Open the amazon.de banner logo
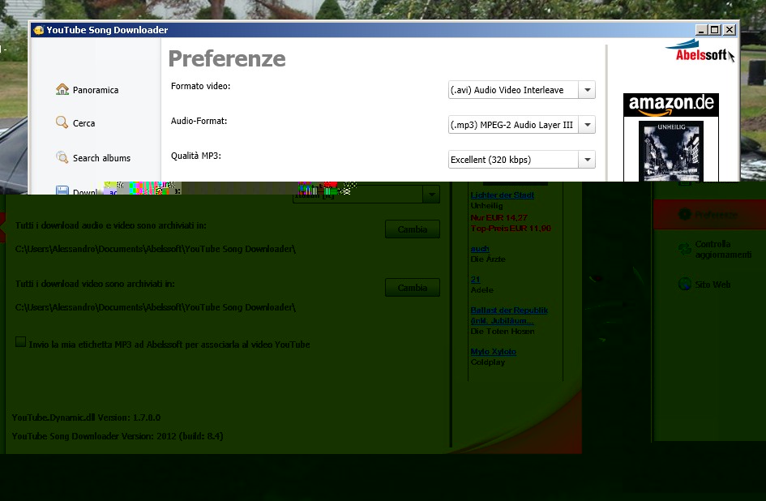Image resolution: width=766 pixels, height=501 pixels. tap(670, 105)
